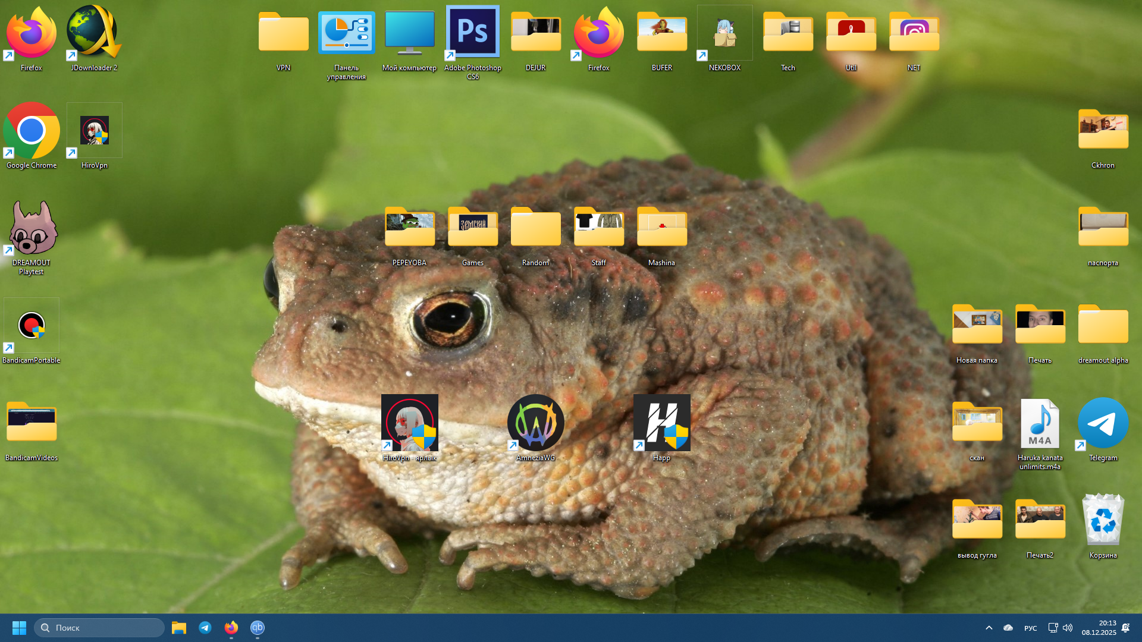Open the volume speaker tray icon
This screenshot has width=1142, height=642.
point(1068,628)
